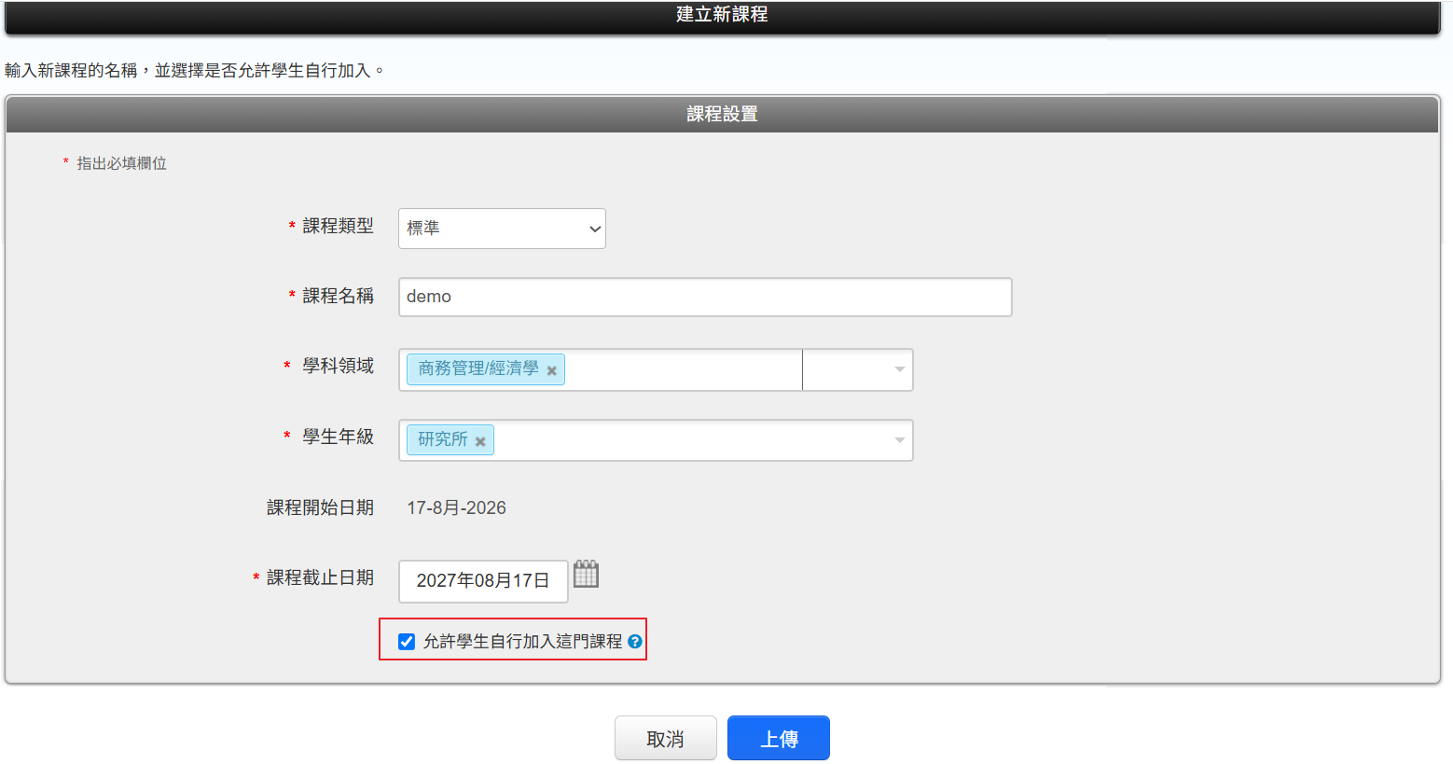
Task: Click the 允許學生自行加入這門課程 label
Action: tap(522, 642)
